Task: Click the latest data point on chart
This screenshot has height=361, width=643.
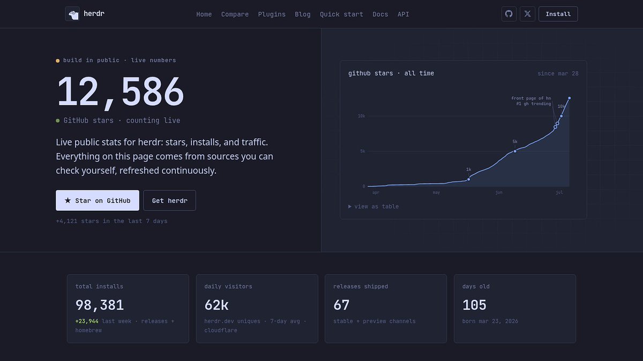Action: [570, 98]
